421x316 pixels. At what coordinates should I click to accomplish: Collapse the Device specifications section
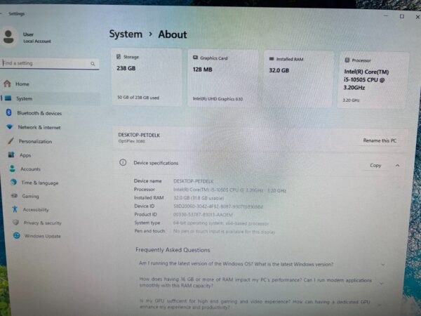pyautogui.click(x=397, y=166)
